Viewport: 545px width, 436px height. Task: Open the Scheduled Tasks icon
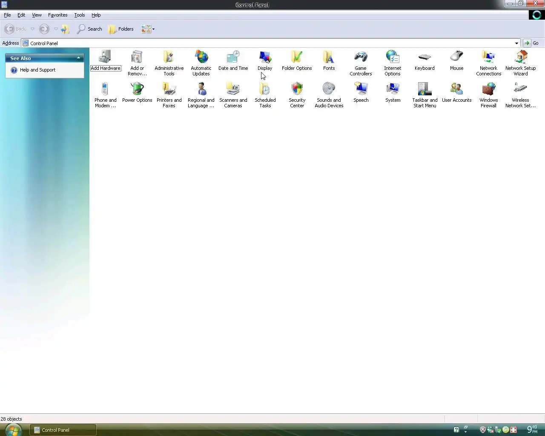(265, 89)
